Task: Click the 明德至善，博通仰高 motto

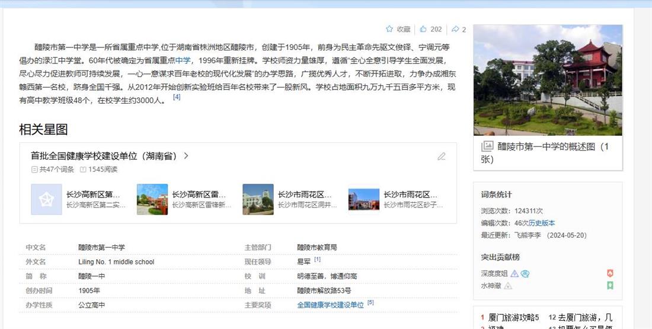Action: pyautogui.click(x=327, y=276)
